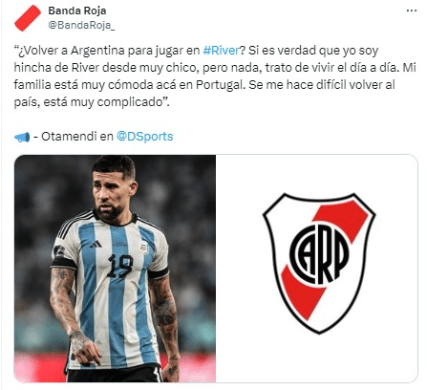The width and height of the screenshot is (427, 390).
Task: Open the River Plate crest image
Action: 317,269
